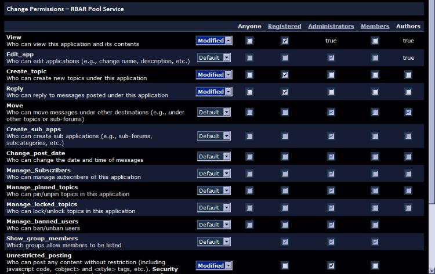The height and width of the screenshot is (274, 435).
Task: Click the Registered column header link
Action: tap(284, 26)
